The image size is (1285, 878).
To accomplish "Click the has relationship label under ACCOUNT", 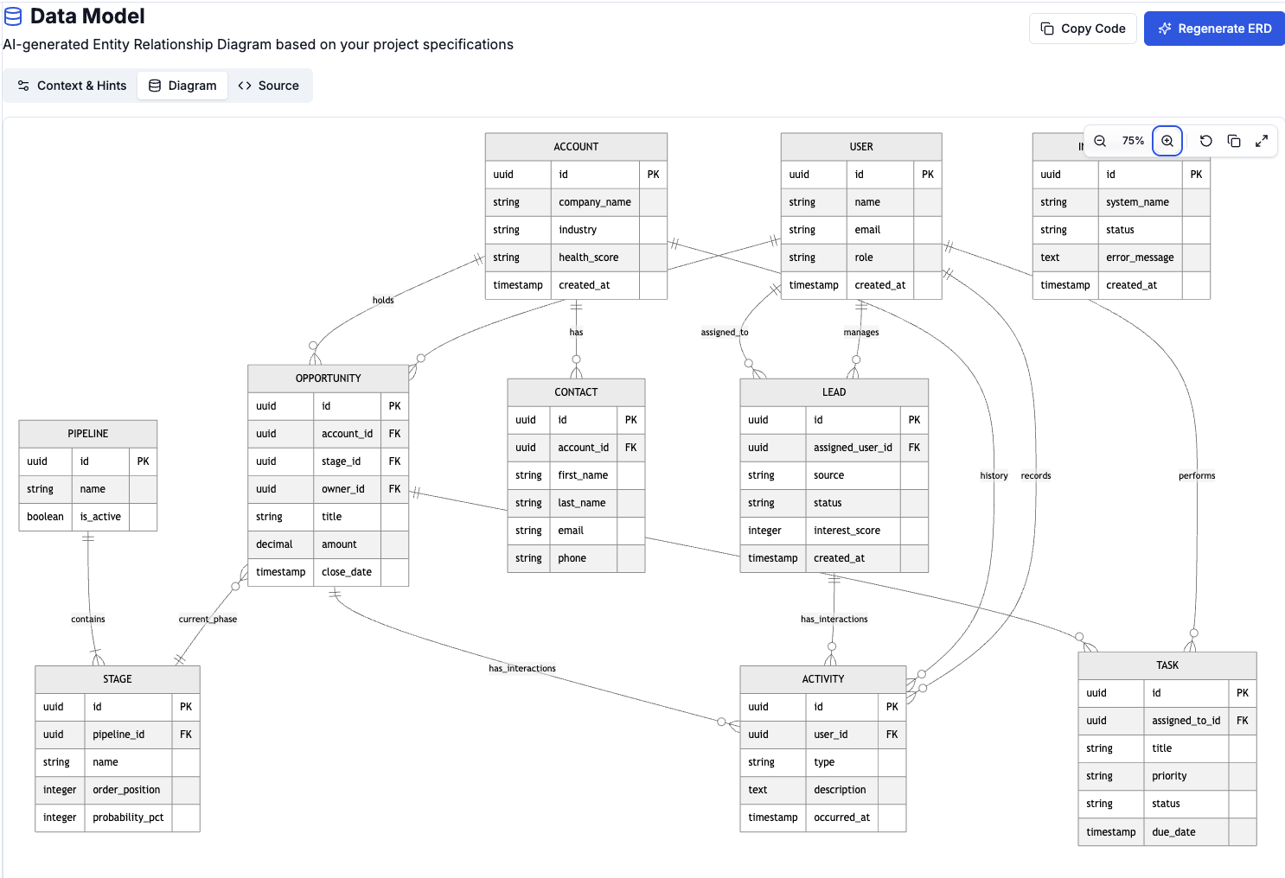I will (576, 333).
